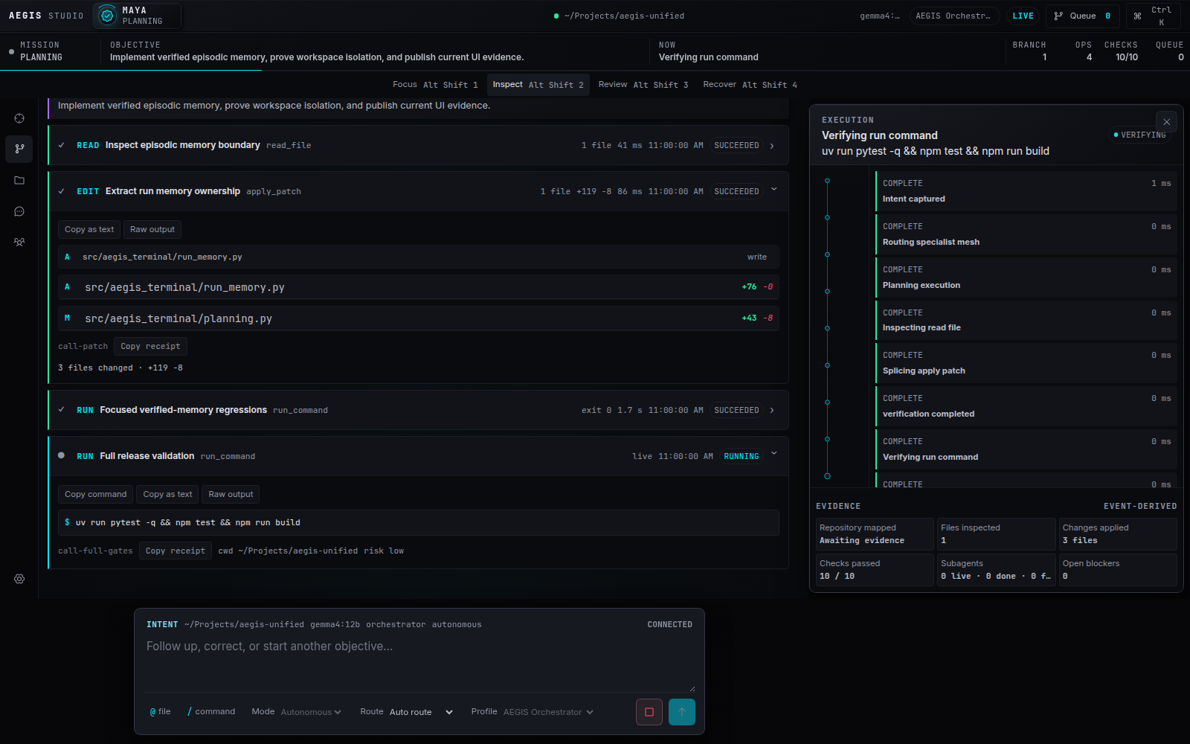Click the @ file mention button

click(x=161, y=712)
